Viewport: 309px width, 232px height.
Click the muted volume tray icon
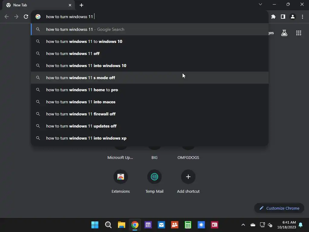pyautogui.click(x=270, y=225)
